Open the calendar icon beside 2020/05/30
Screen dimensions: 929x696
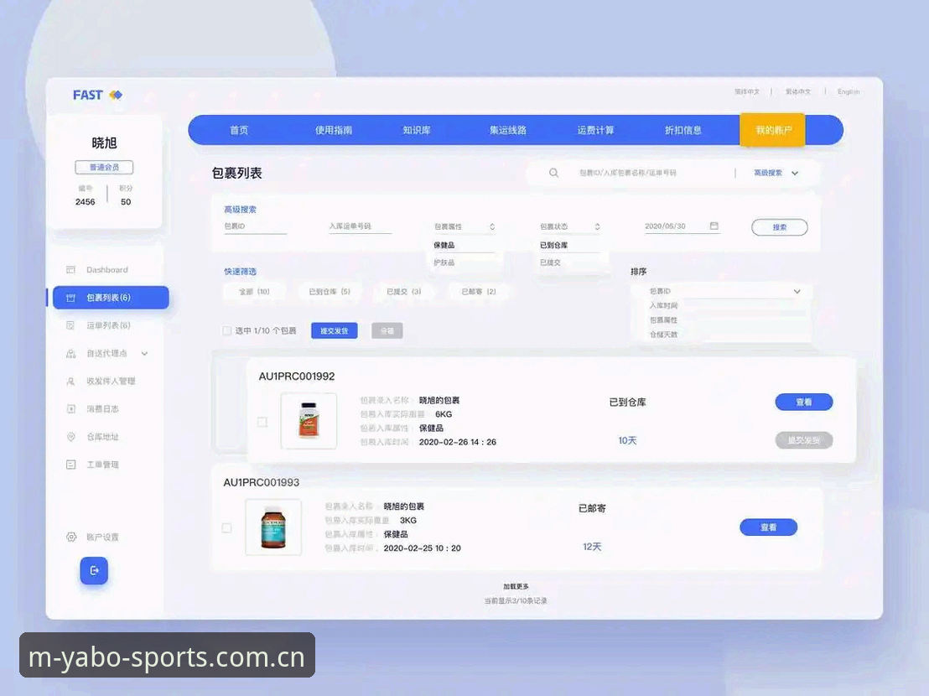click(714, 226)
